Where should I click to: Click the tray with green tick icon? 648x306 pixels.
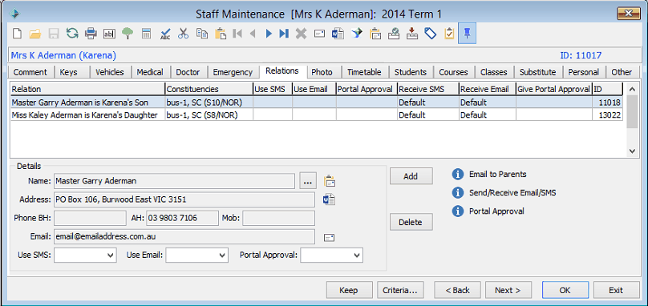point(394,34)
